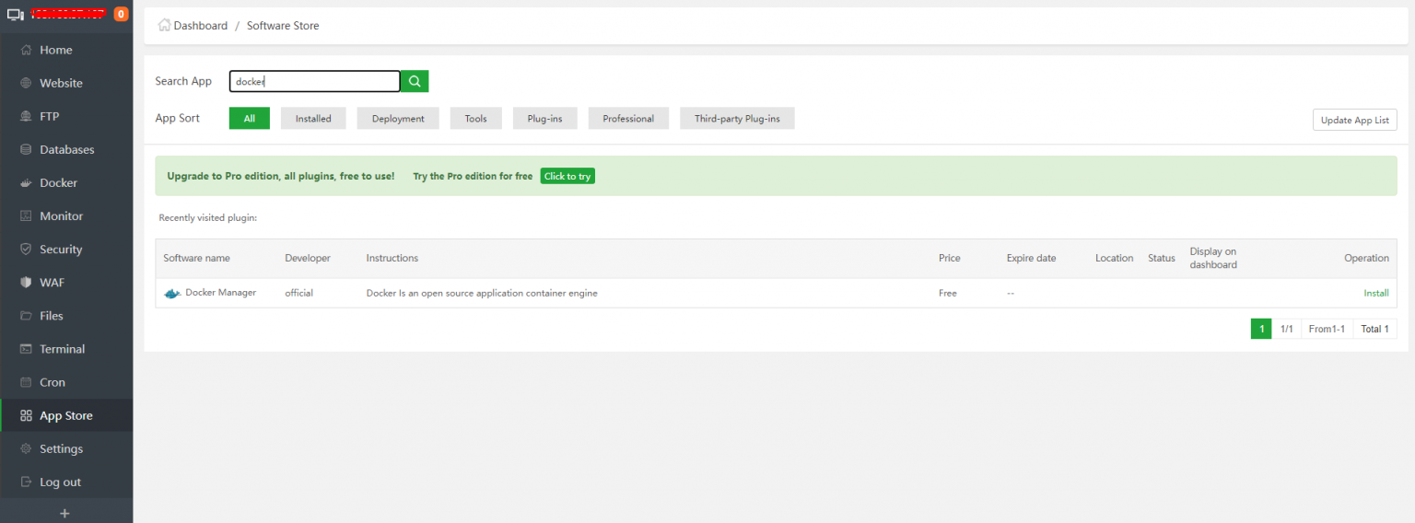Image resolution: width=1415 pixels, height=523 pixels.
Task: Open the Security menu item
Action: click(x=61, y=250)
